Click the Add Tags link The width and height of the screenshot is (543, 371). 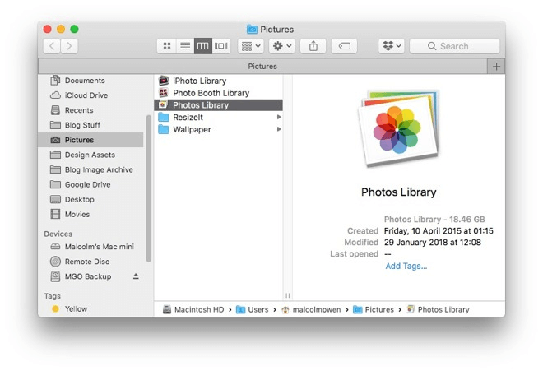click(406, 266)
